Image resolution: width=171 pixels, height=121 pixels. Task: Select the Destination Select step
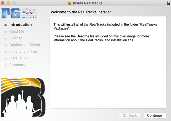(x=25, y=45)
